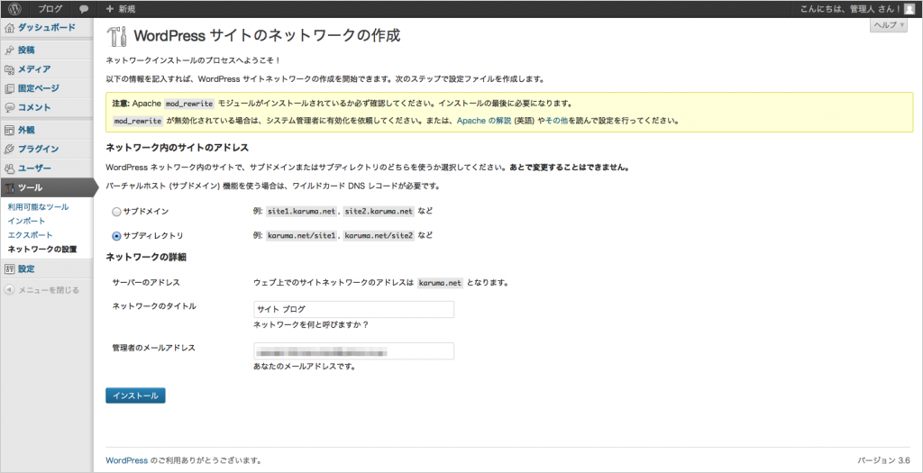Click the サーバーのアドレス label
The width and height of the screenshot is (923, 473).
[146, 282]
